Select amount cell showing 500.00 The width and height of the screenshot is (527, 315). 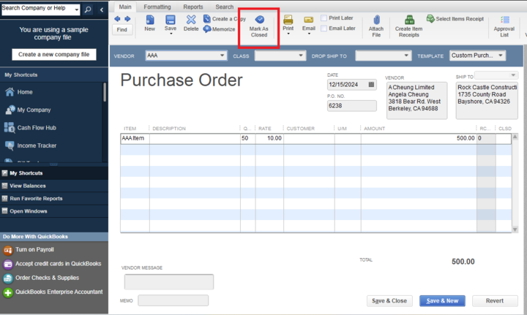click(x=419, y=139)
